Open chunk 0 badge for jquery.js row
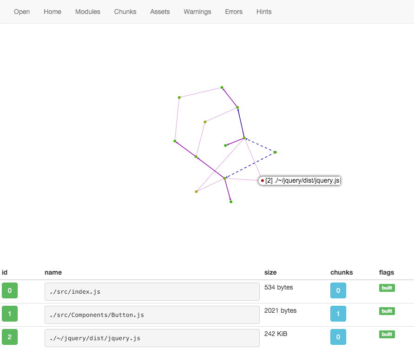This screenshot has height=349, width=414. (338, 337)
